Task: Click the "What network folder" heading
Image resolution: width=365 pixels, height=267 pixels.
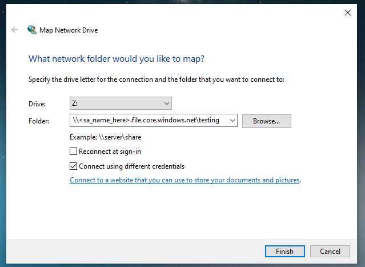Action: coord(117,59)
